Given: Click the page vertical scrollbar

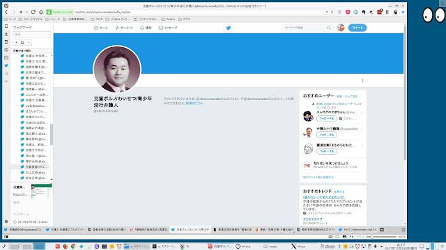Looking at the screenshot, I should [x=405, y=92].
